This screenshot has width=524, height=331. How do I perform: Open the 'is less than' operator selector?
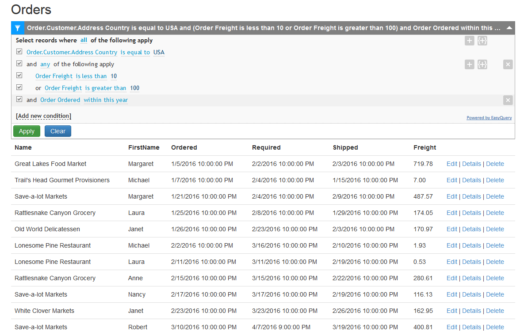pyautogui.click(x=92, y=76)
